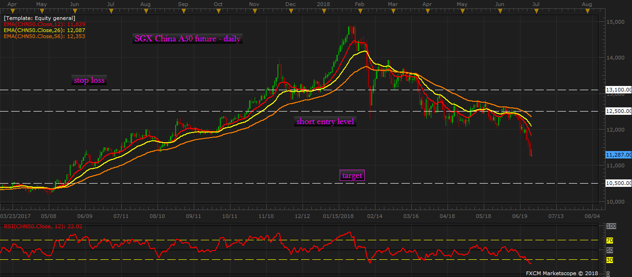Click the RSI(CHN50.Close, 12) indicator label

43,226
